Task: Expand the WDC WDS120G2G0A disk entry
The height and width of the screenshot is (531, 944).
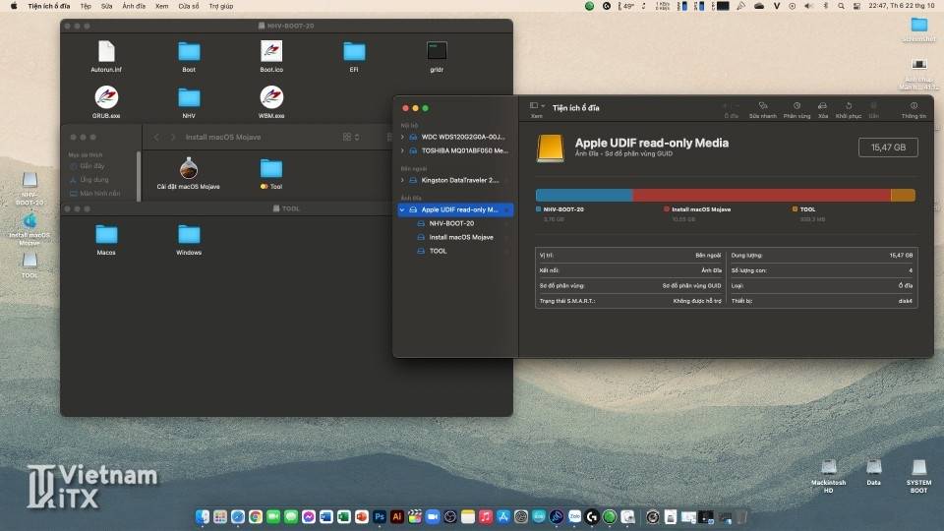Action: tap(401, 137)
